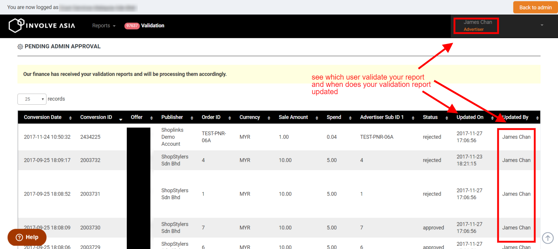Click conversion ID 2003732

pyautogui.click(x=90, y=160)
